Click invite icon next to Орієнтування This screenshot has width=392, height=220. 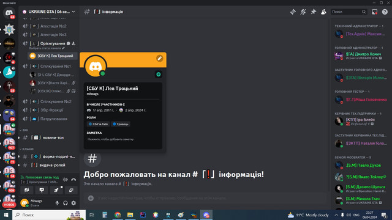(73, 43)
